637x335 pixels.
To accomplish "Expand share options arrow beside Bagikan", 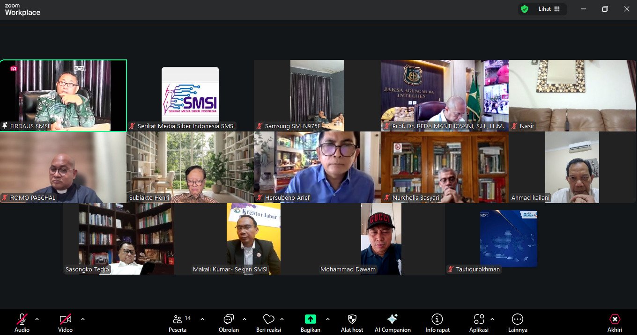I will pos(328,319).
